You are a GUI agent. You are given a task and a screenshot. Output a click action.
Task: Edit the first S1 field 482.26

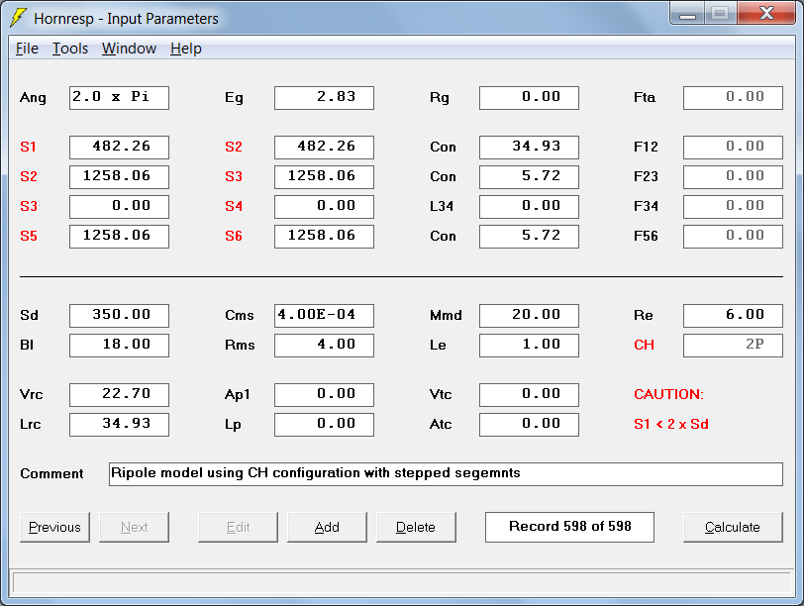(119, 148)
